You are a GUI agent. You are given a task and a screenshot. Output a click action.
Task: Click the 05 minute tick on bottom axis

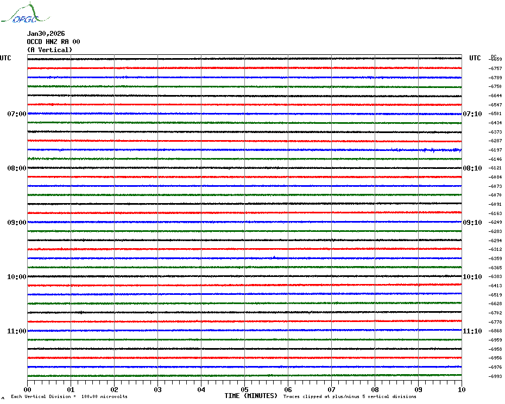point(244,389)
